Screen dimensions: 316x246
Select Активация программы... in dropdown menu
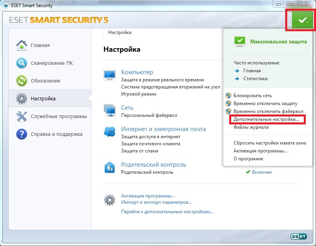[260, 151]
